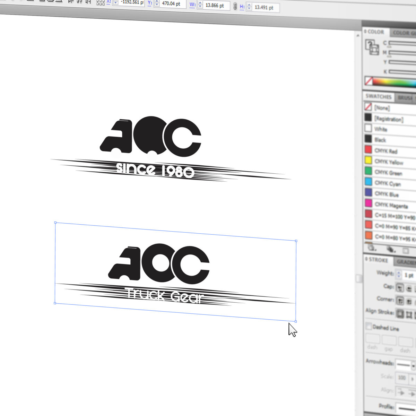Click the X field stepper arrows
Viewport: 416px width, 416px height.
pos(115,2)
